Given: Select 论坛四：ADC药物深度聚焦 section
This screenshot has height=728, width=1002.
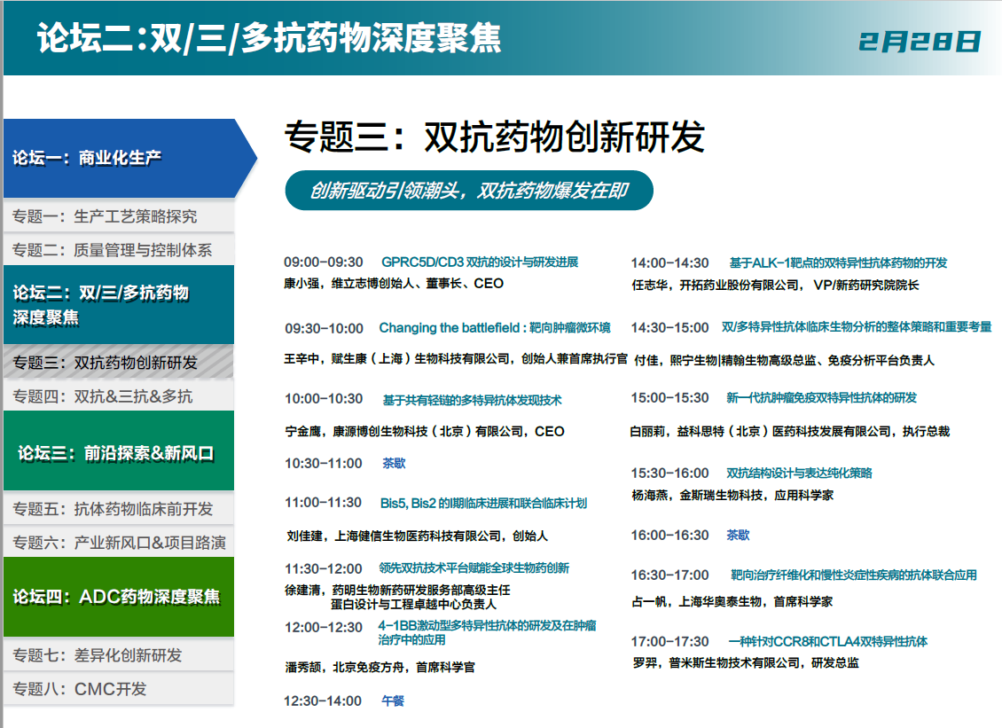Looking at the screenshot, I should (x=119, y=597).
